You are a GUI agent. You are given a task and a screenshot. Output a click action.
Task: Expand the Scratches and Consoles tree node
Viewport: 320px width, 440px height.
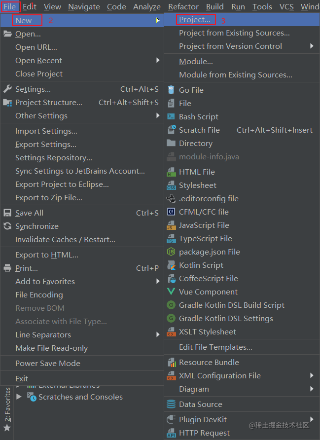click(x=19, y=397)
